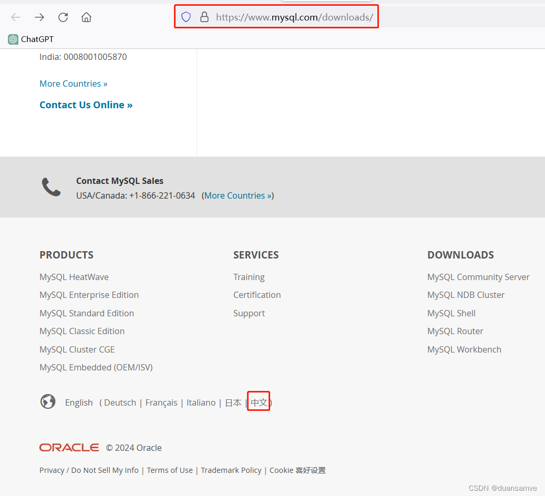Screen dimensions: 545x496
Task: Open MySQL NDB Cluster download link
Action: pos(466,295)
